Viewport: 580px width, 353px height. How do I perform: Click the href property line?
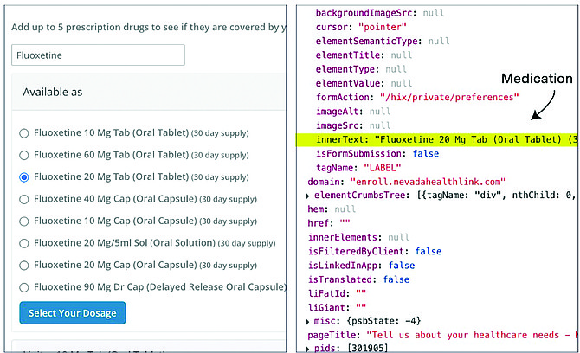328,223
